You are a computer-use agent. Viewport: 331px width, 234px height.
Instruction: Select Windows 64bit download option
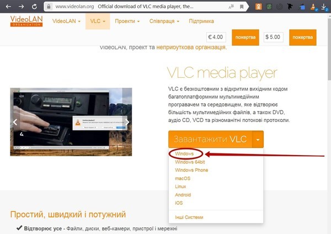point(190,162)
